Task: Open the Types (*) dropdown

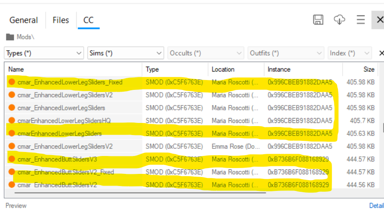Action: coord(44,53)
